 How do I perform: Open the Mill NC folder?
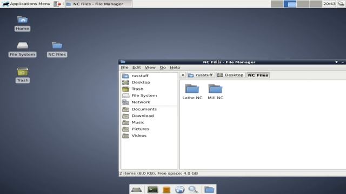pos(215,92)
